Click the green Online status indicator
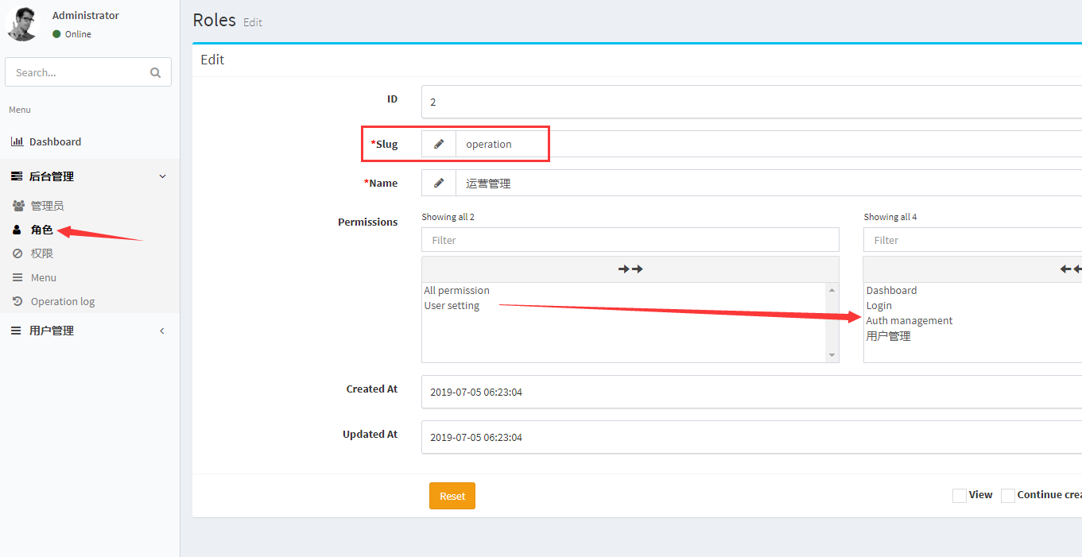1082x557 pixels. pos(56,34)
